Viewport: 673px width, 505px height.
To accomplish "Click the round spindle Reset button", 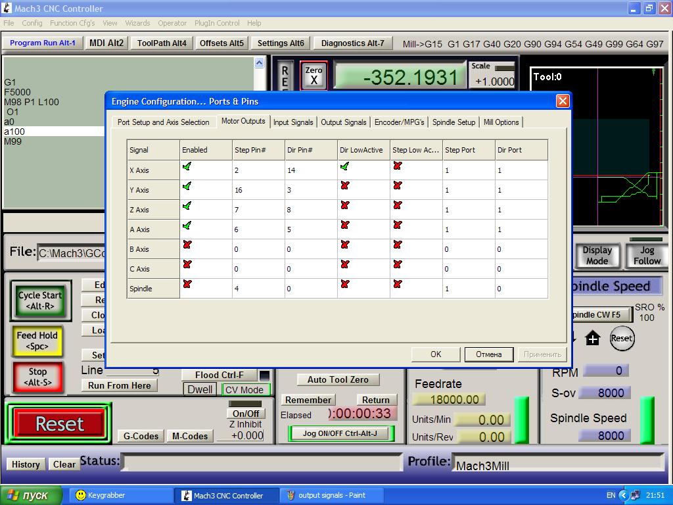I will [622, 339].
